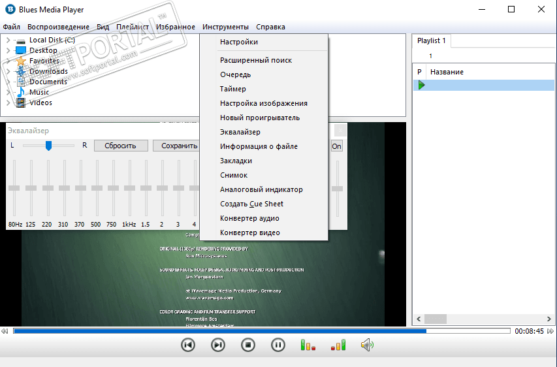The image size is (557, 367).
Task: Click the Downloads folder icon
Action: (x=21, y=71)
